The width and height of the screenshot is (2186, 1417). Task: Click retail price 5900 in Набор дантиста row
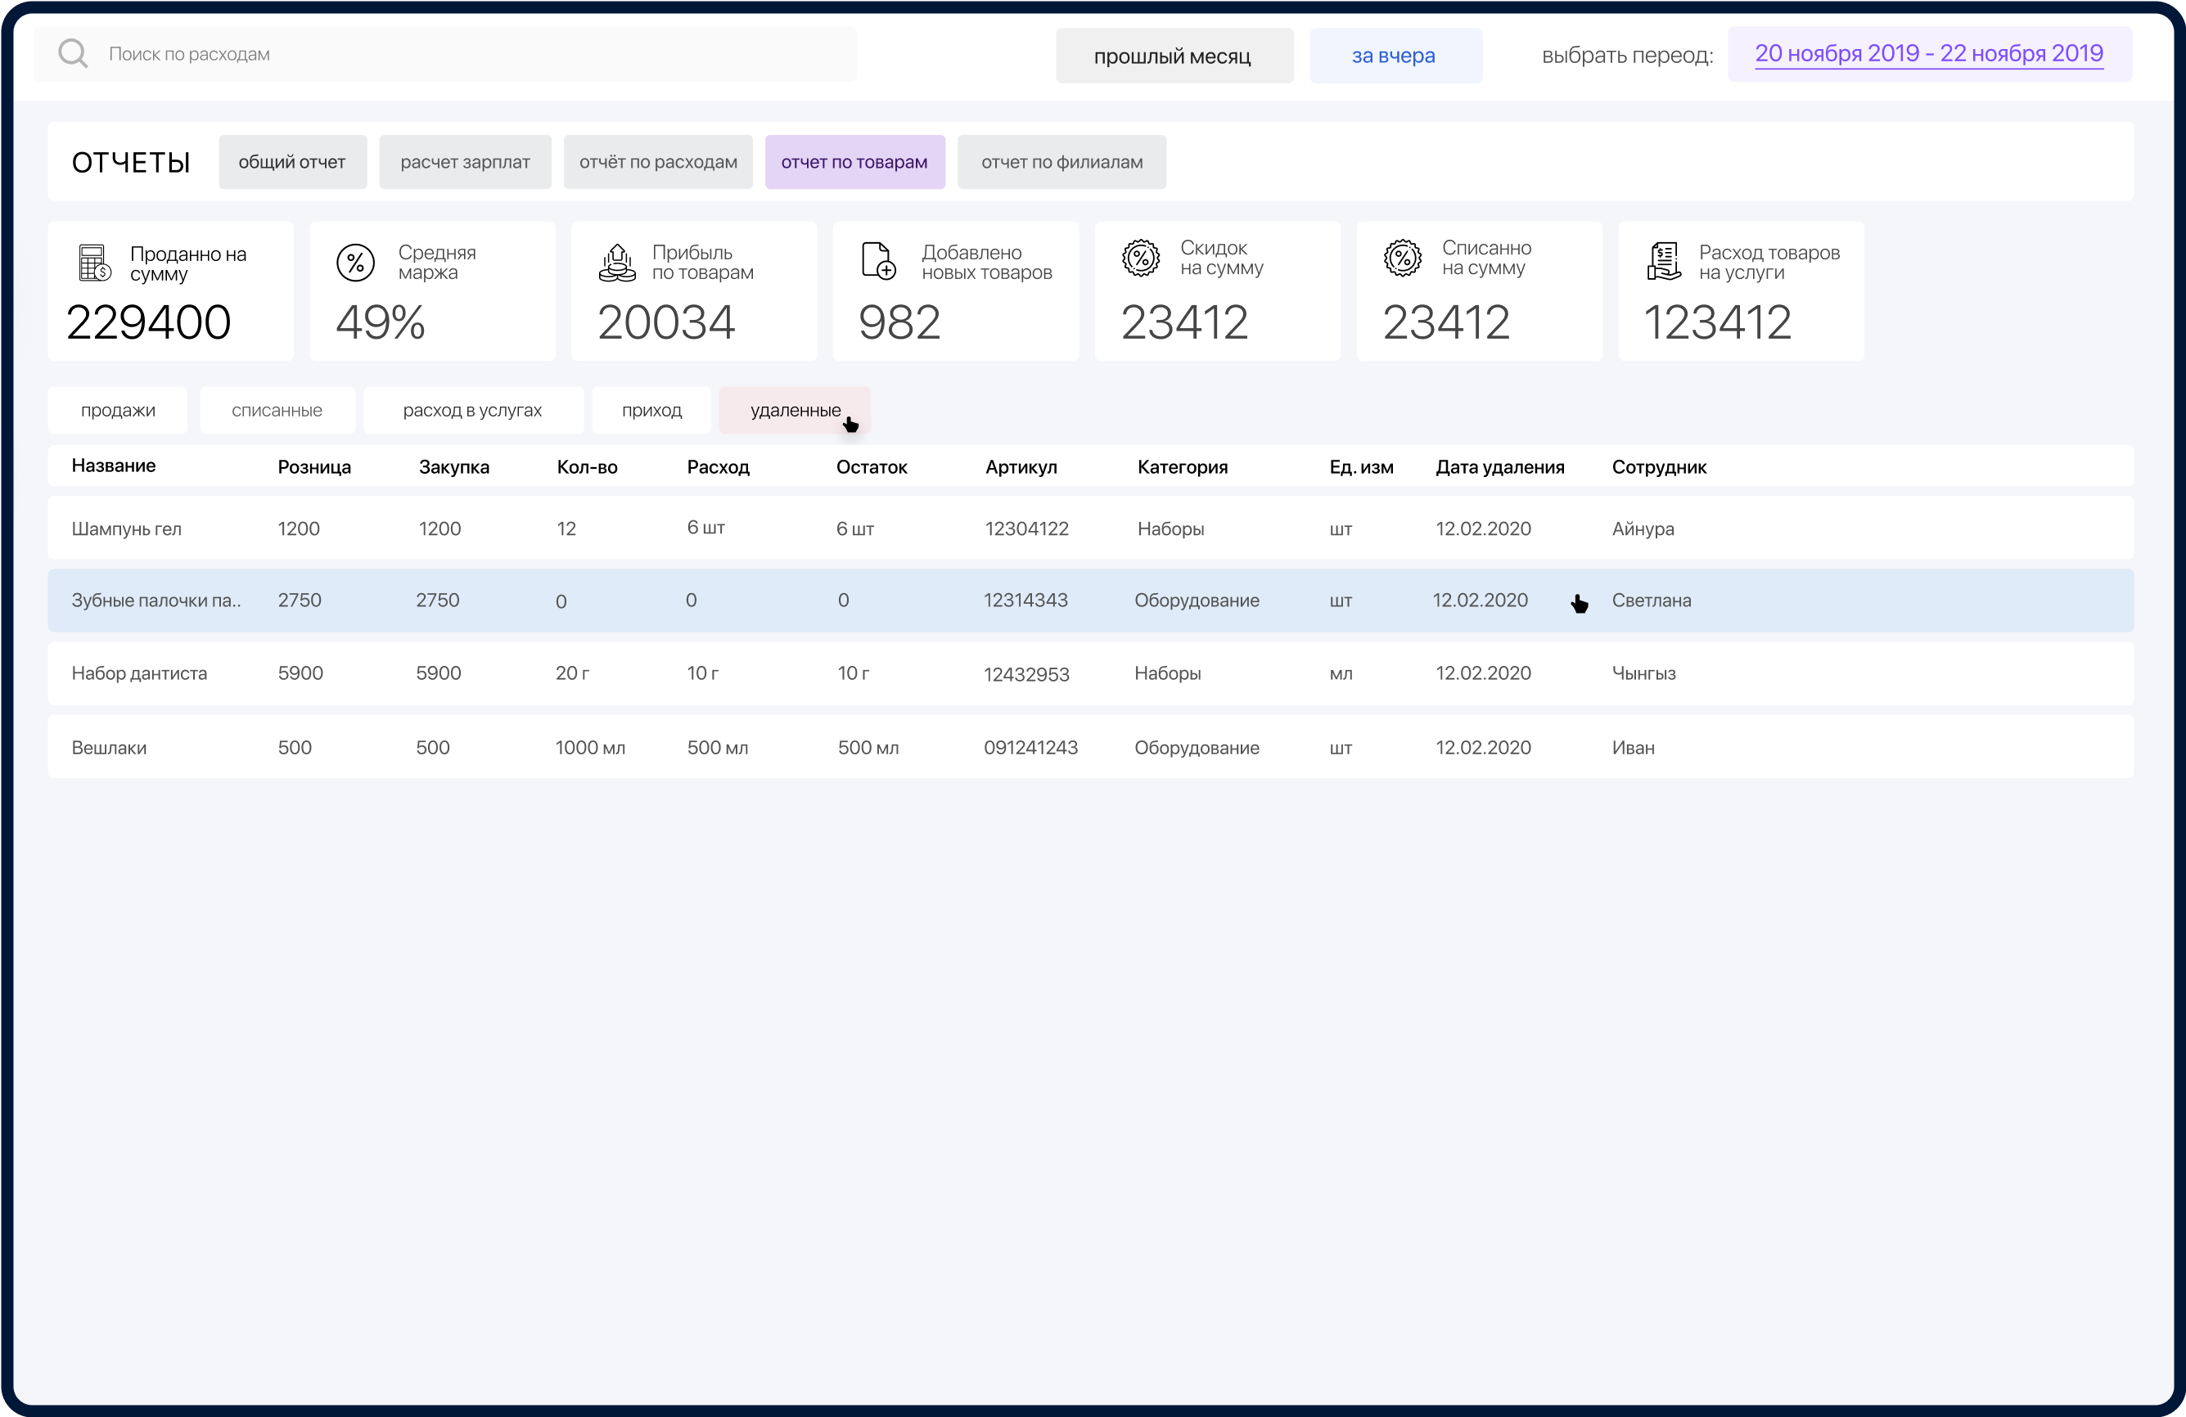pyautogui.click(x=300, y=673)
